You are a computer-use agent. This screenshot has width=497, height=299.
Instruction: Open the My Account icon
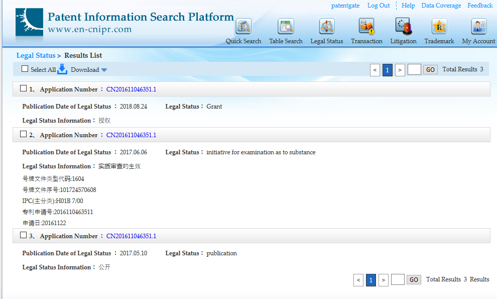pyautogui.click(x=478, y=26)
